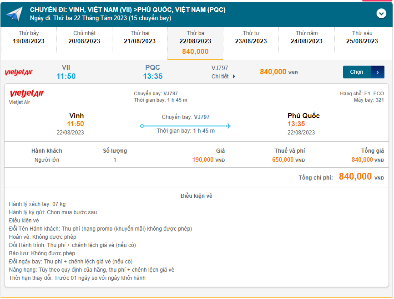The width and height of the screenshot is (394, 299).
Task: Click the paper plane icon in header
Action: click(x=14, y=14)
